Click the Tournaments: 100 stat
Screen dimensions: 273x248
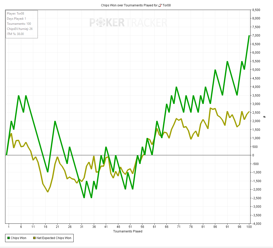[19, 24]
